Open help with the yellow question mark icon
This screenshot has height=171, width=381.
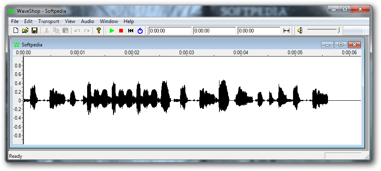(98, 30)
